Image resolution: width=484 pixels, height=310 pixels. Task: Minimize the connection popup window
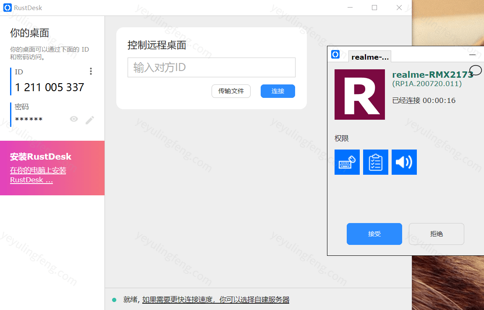[472, 55]
